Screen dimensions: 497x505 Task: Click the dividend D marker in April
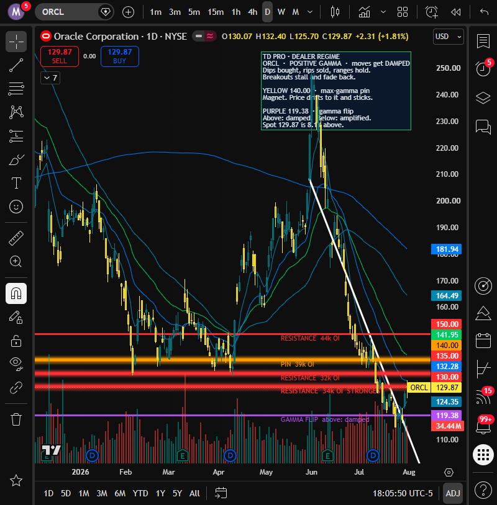(x=230, y=455)
